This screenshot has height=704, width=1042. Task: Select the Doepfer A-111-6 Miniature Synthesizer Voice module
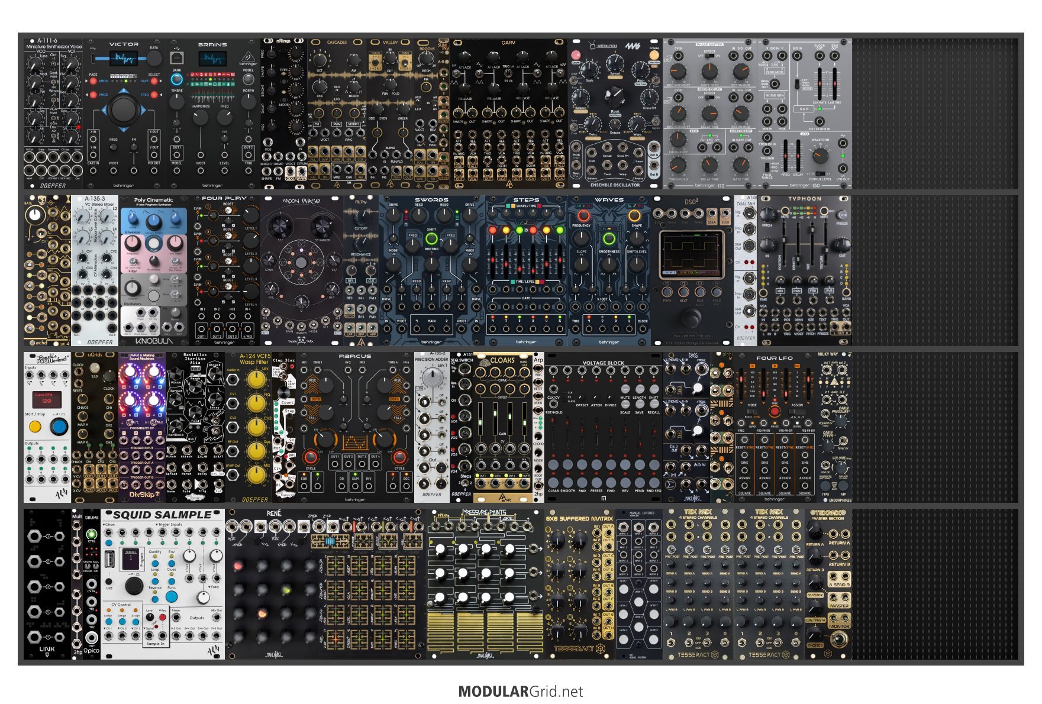(x=53, y=114)
